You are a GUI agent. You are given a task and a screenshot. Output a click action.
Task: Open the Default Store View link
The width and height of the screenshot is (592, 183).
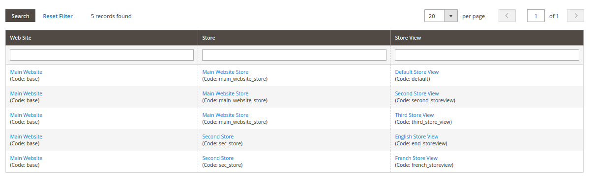417,72
